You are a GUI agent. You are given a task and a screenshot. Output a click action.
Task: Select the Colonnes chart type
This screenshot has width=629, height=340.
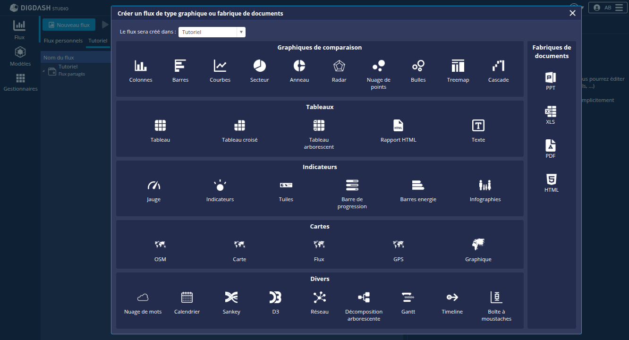[141, 66]
